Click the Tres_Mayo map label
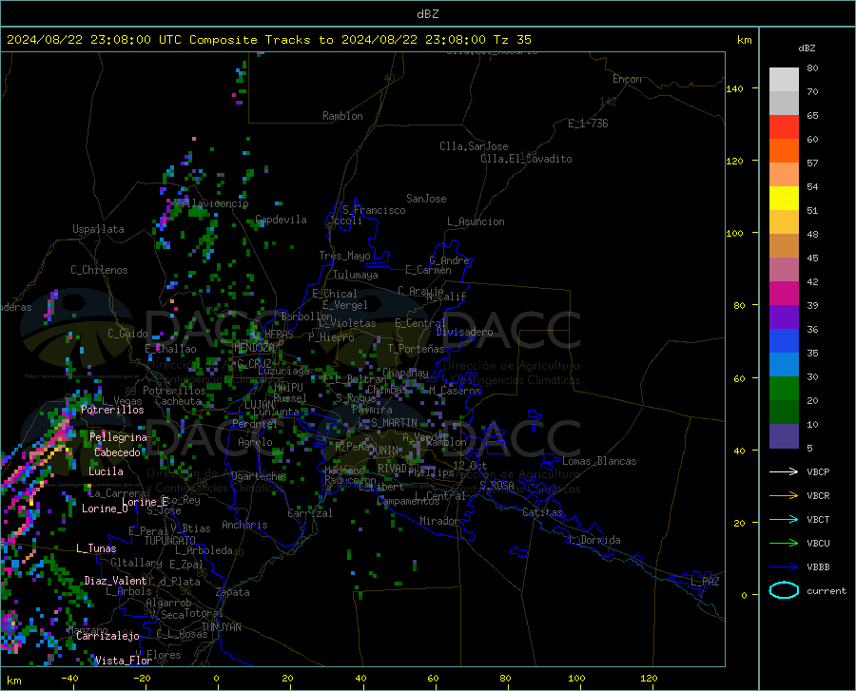The height and width of the screenshot is (691, 856). coord(344,256)
